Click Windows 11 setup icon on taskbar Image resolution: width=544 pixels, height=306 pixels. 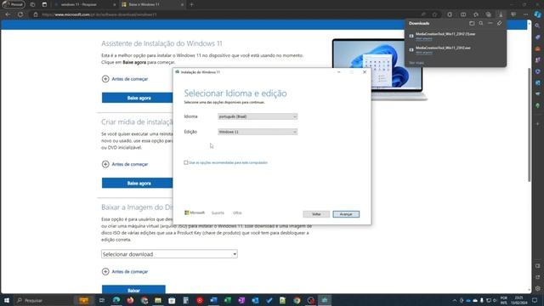click(x=325, y=300)
